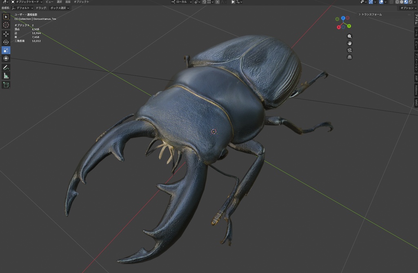
Task: Open the 追加 menu
Action: (x=68, y=2)
